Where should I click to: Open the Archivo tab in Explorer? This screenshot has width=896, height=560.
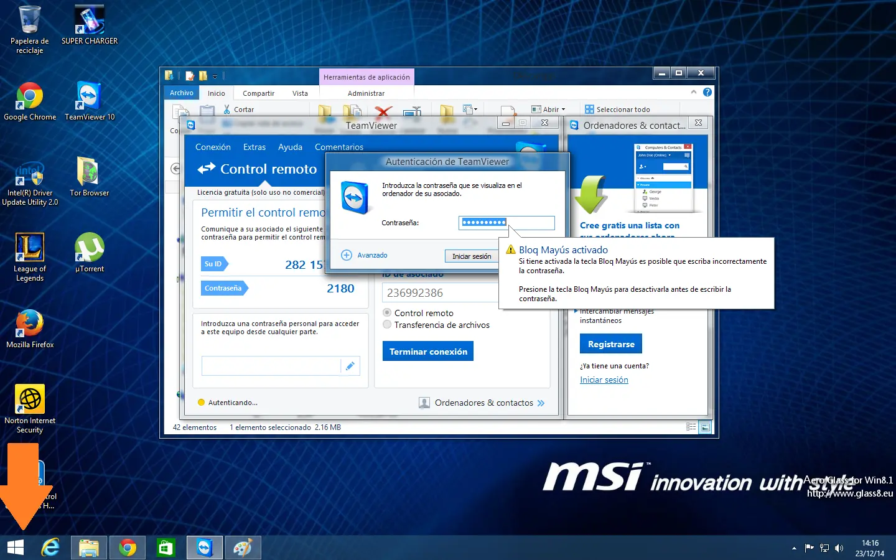(x=182, y=93)
